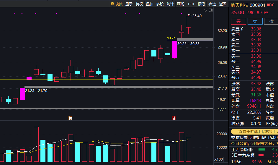Click the 查看千档盘口 yellow banner
This screenshot has width=278, height=165.
pyautogui.click(x=255, y=132)
